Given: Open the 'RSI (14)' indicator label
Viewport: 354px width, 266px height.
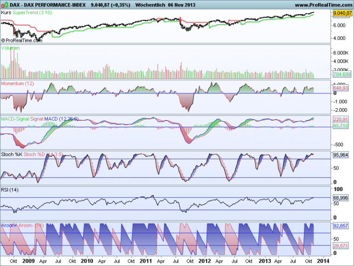Looking at the screenshot, I should 10,190.
